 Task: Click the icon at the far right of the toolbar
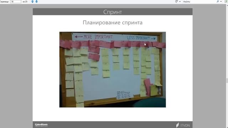(226, 1)
